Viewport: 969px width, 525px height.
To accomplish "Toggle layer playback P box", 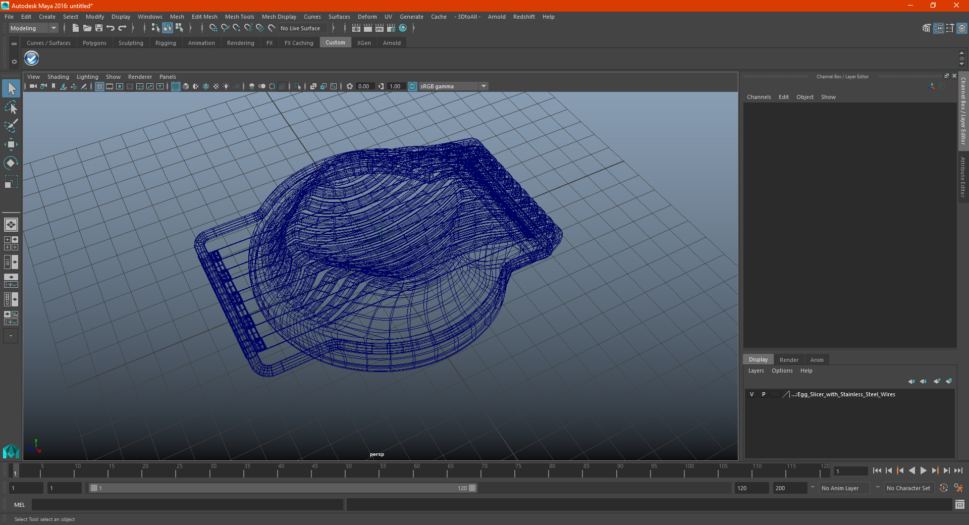I will 764,394.
